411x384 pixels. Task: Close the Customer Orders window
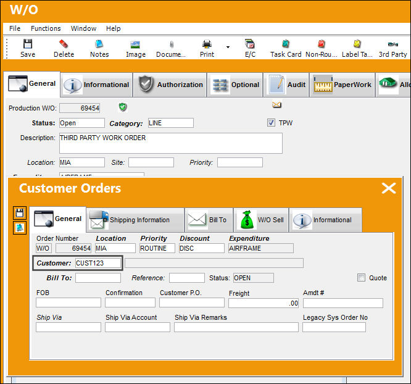tap(388, 188)
